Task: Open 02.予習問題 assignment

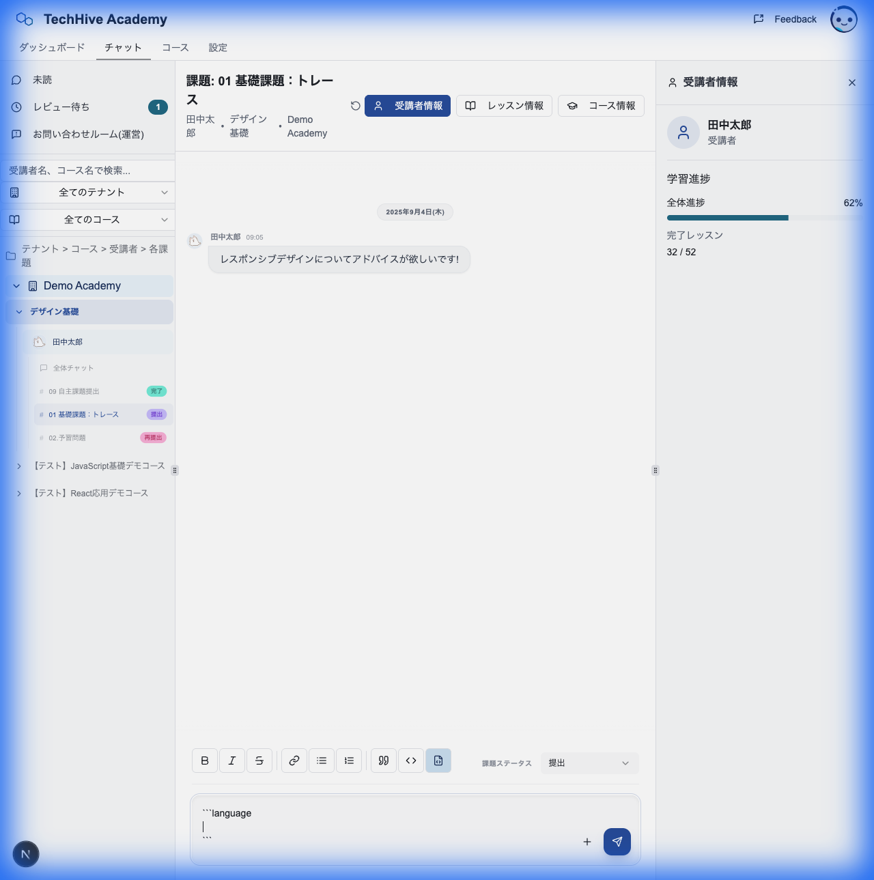Action: click(x=103, y=438)
